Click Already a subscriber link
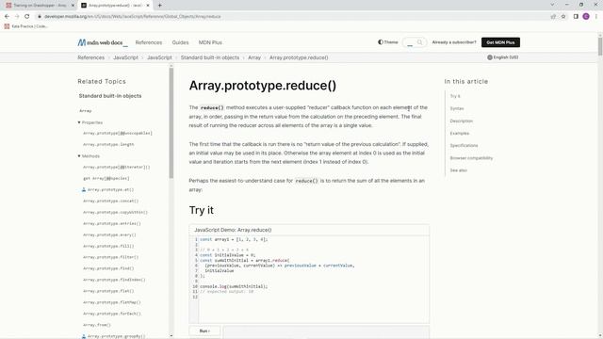 454,42
